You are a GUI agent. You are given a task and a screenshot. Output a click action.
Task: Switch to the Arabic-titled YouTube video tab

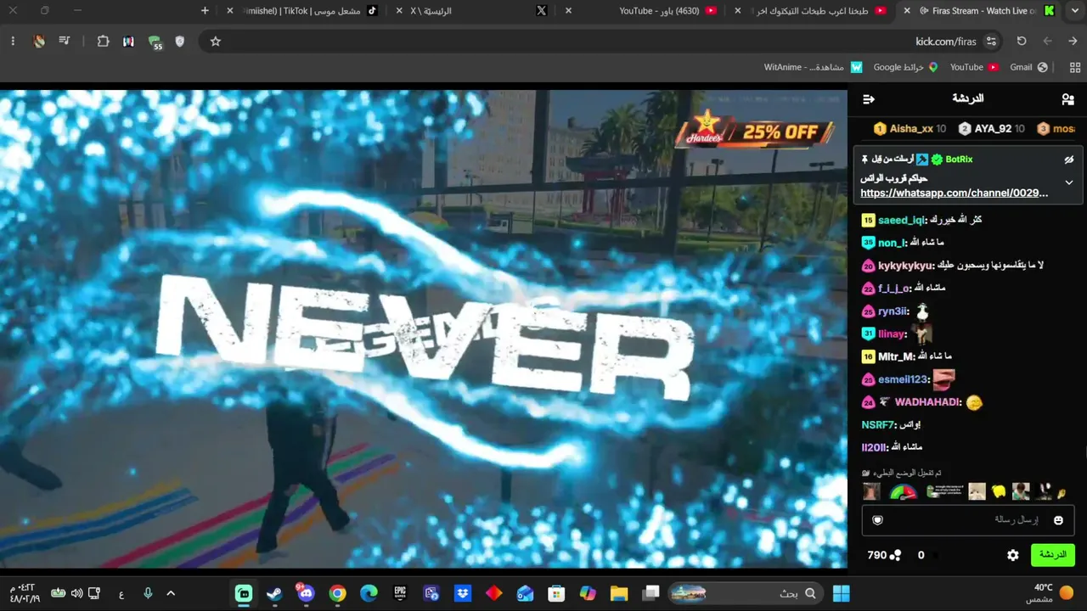click(x=812, y=11)
